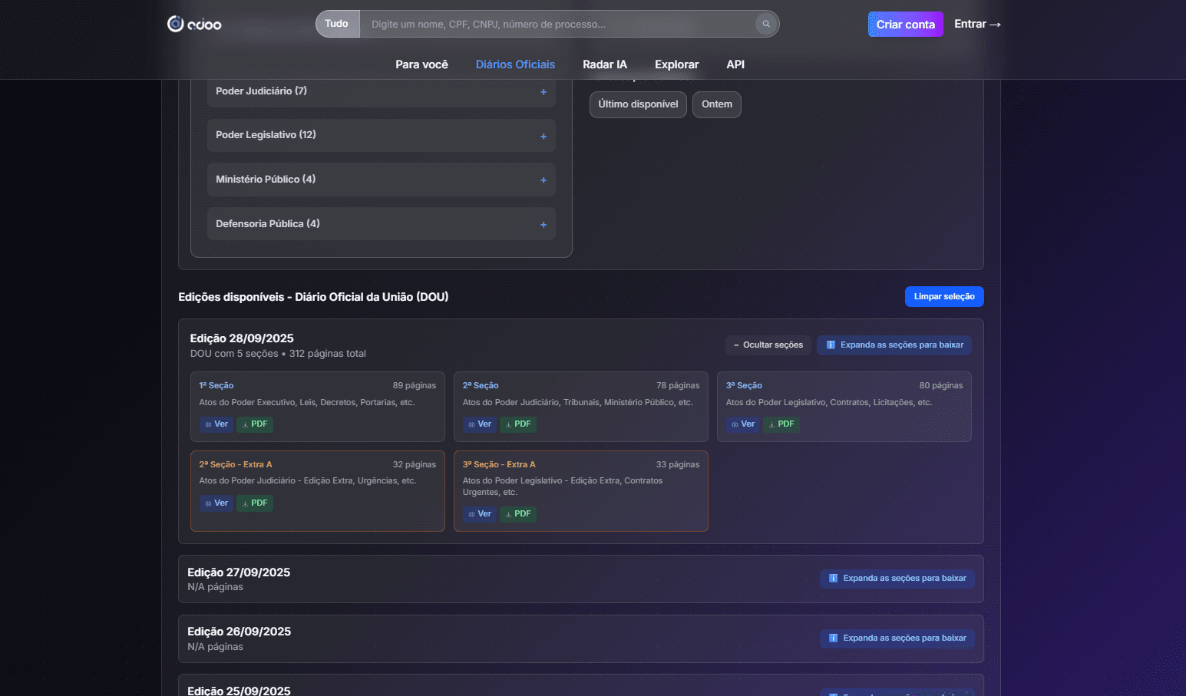This screenshot has height=696, width=1186.
Task: View the 2ª Seção - Extra A with Ver
Action: pyautogui.click(x=216, y=503)
